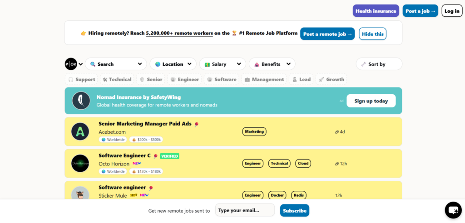Click the Post a job button in header
This screenshot has width=465, height=223.
click(420, 11)
